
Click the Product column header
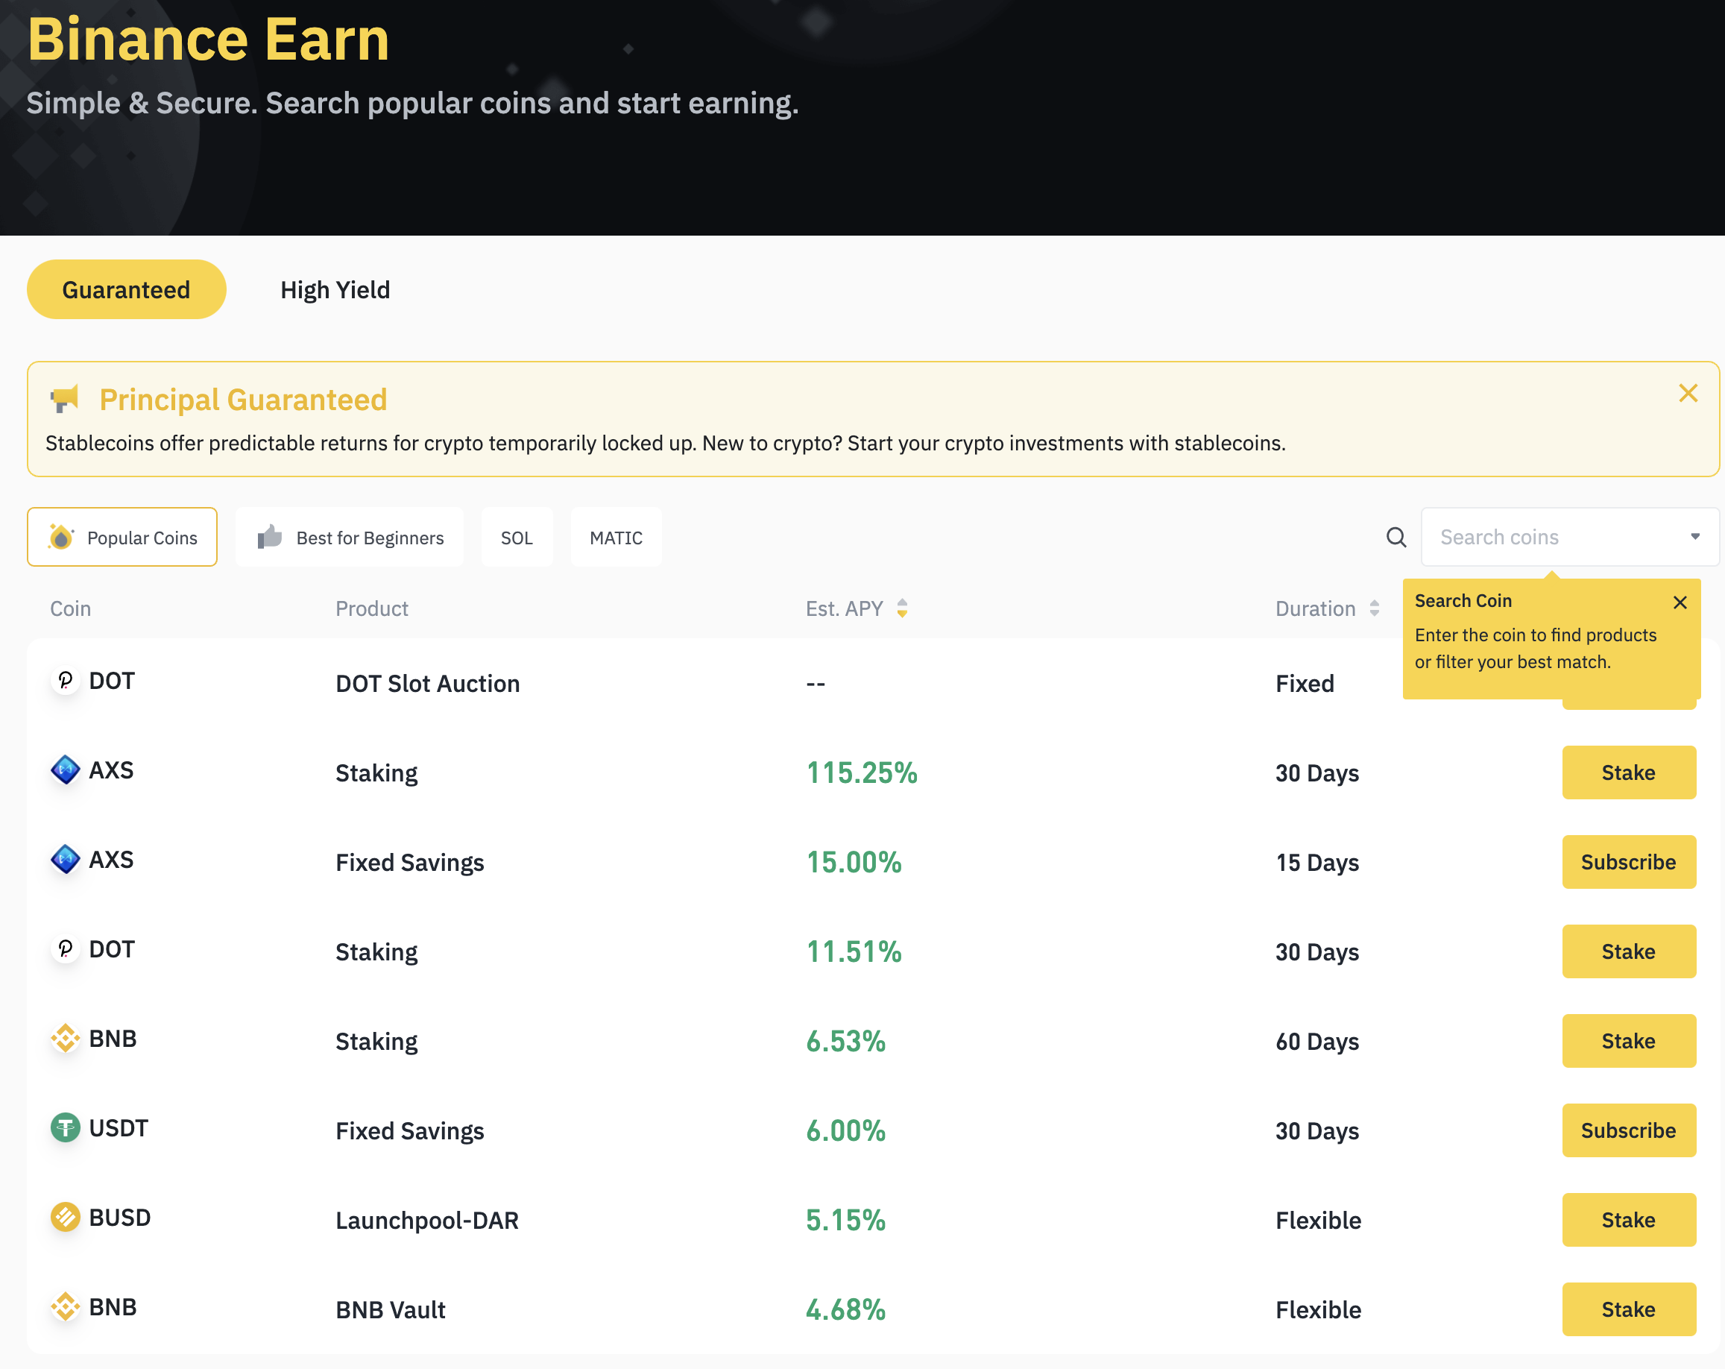[x=372, y=609]
